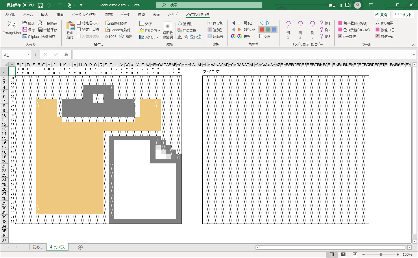
Task: Click Shapeを貼付 paste shape
Action: (x=118, y=30)
